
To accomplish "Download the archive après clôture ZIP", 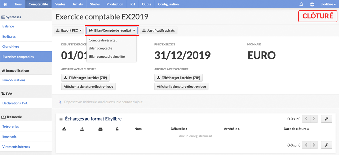I will click(179, 78).
